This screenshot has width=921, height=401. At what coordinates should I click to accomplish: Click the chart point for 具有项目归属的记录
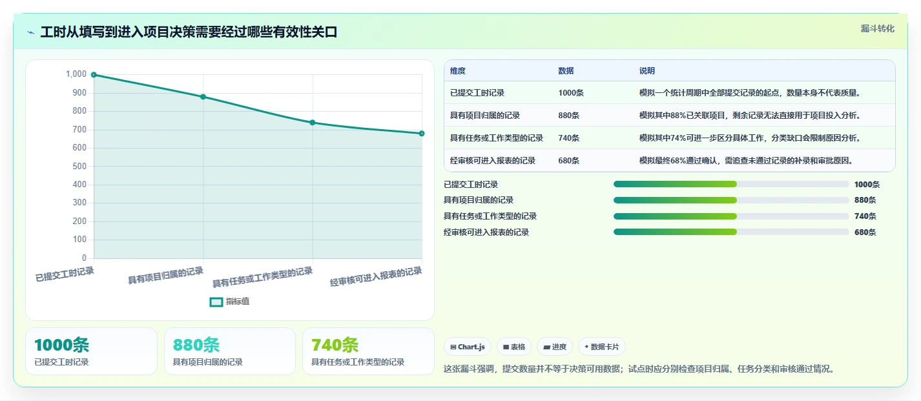[203, 97]
